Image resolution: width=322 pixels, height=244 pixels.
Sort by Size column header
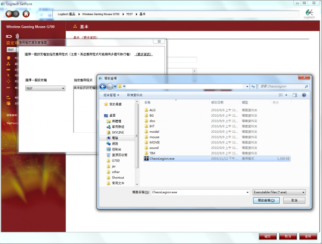tap(275, 102)
